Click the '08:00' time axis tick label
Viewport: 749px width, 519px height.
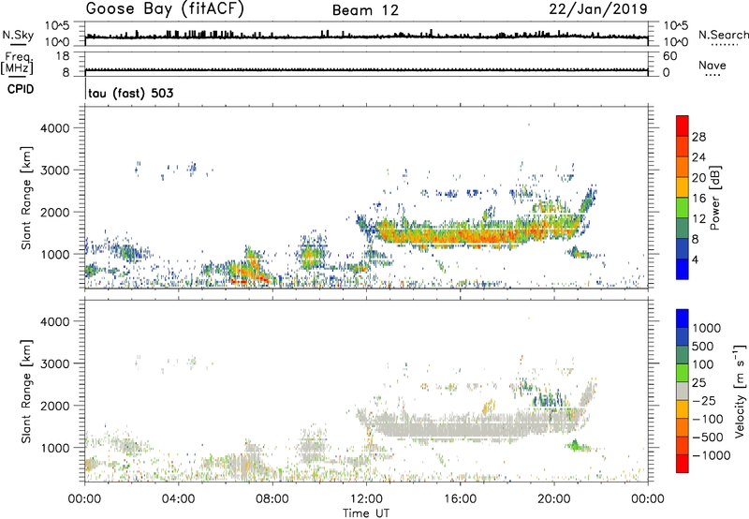[x=272, y=499]
